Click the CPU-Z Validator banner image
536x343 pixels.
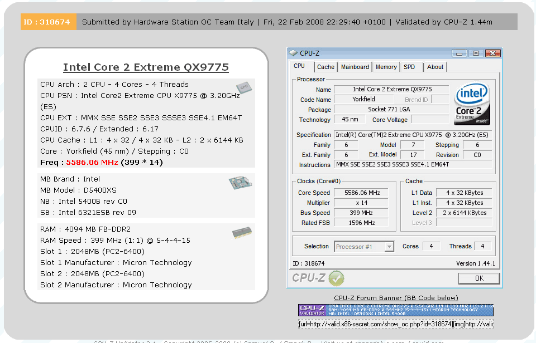click(395, 310)
